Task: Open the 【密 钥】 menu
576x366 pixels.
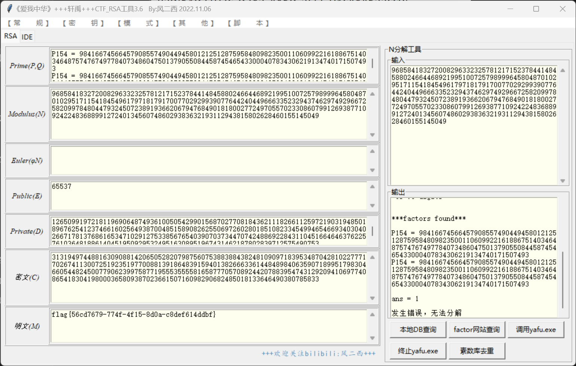Action: (x=83, y=23)
